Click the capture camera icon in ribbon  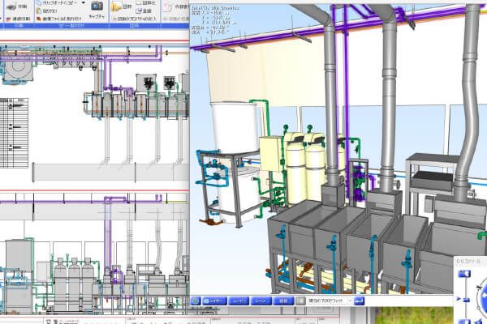pos(97,6)
